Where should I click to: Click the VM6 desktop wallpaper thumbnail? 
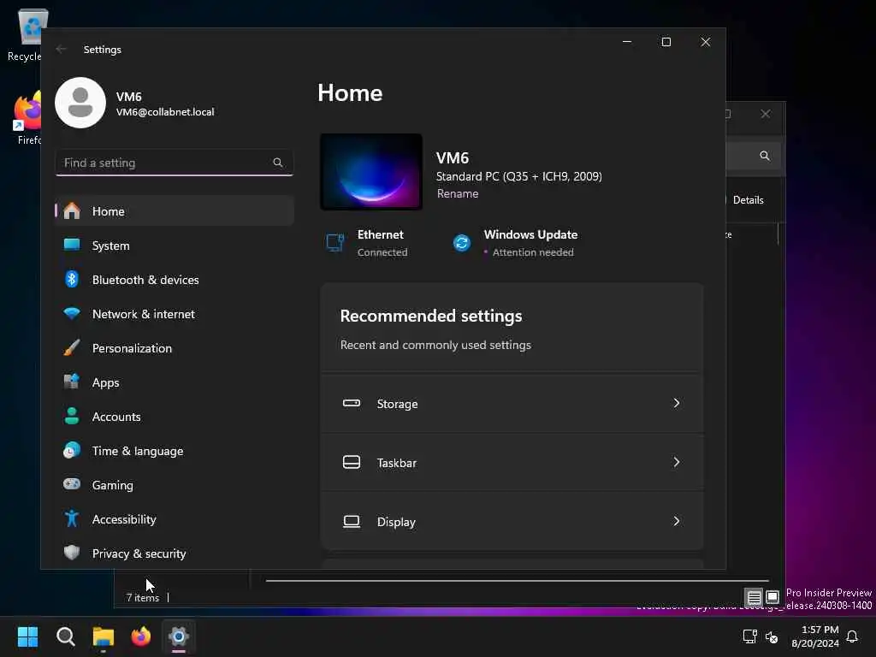(371, 172)
